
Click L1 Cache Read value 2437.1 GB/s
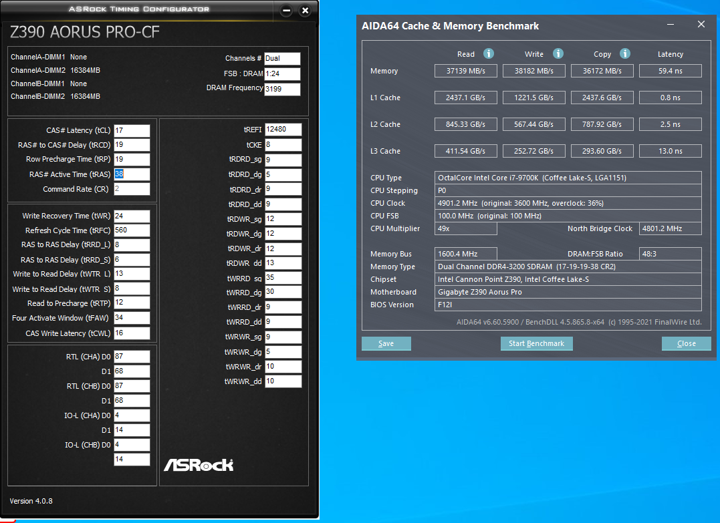coord(465,98)
